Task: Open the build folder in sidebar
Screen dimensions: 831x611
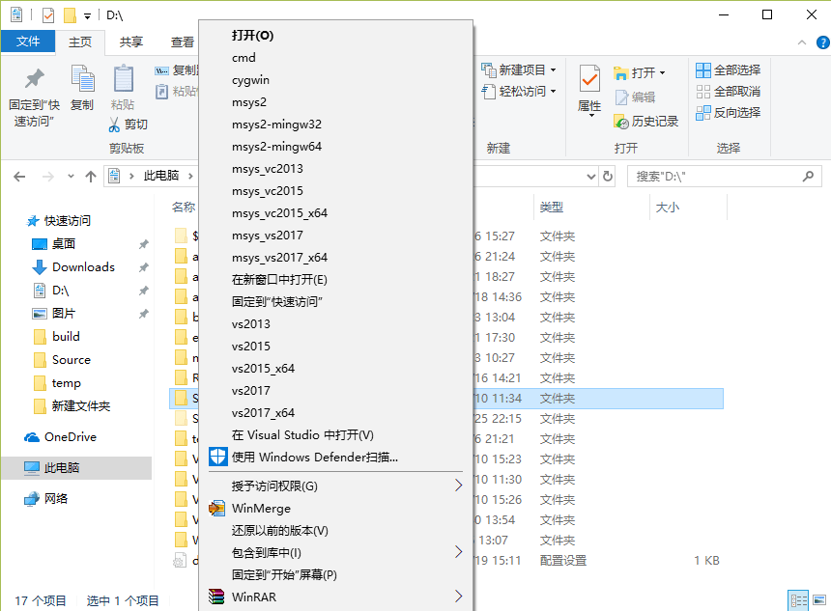Action: (x=66, y=337)
